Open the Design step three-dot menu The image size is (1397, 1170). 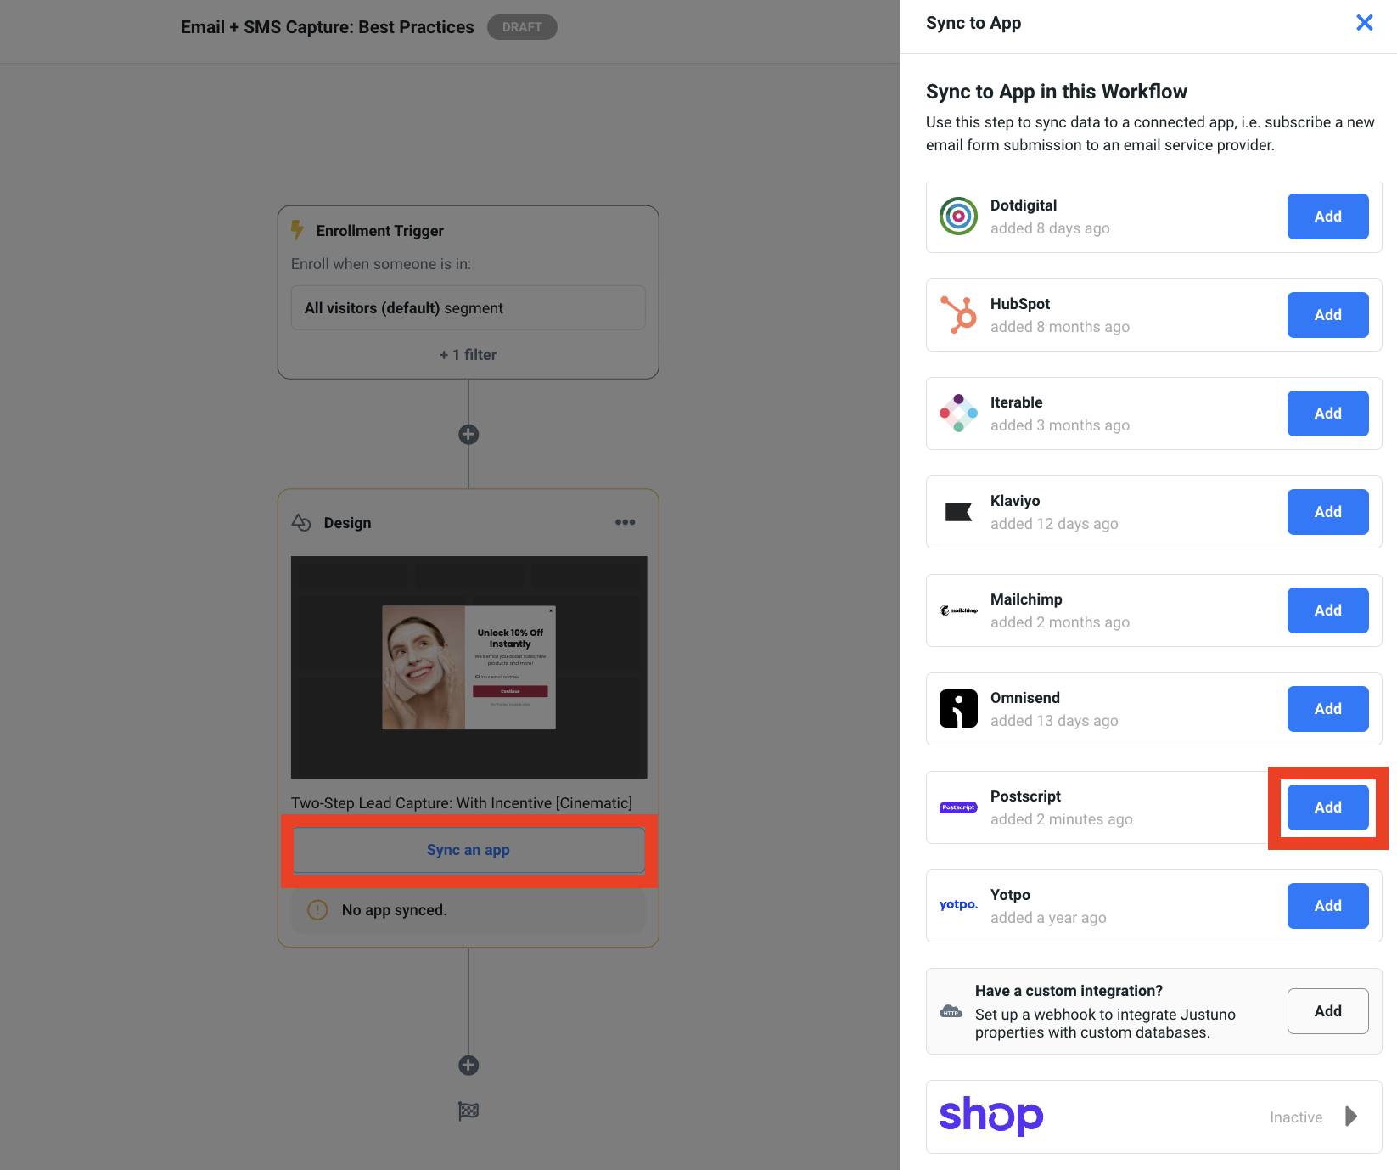625,522
